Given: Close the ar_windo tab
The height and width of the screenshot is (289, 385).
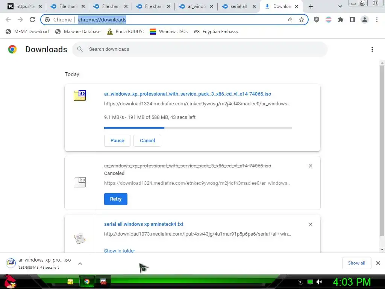Looking at the screenshot, I should (211, 6).
